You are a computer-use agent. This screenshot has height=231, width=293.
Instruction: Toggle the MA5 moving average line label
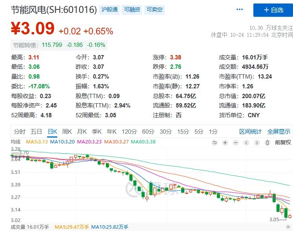pos(36,141)
